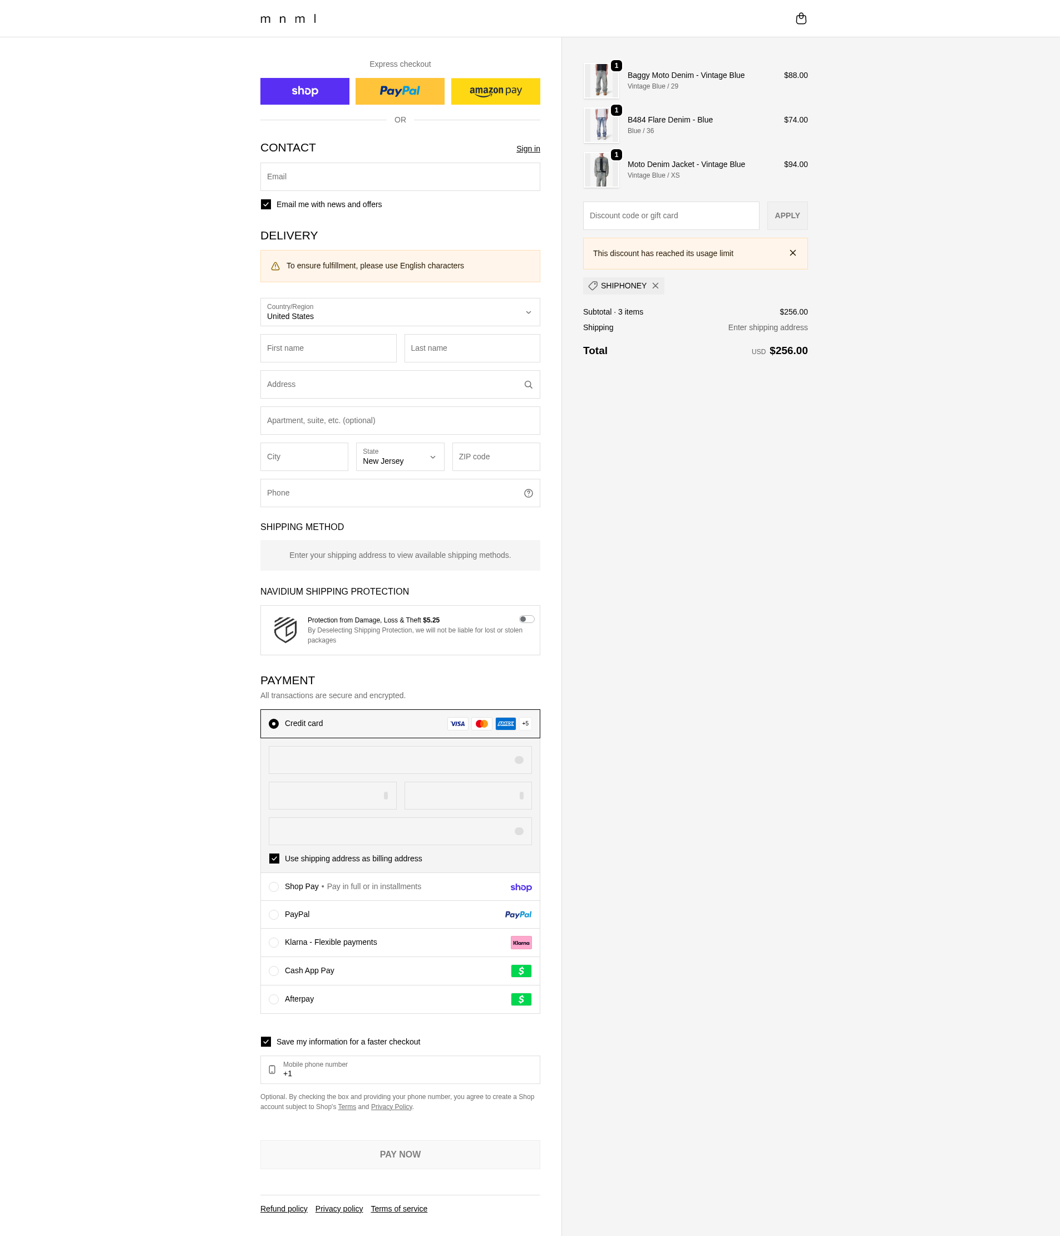Click the Sign in link
Screen dimensions: 1060x1236
pyautogui.click(x=527, y=149)
